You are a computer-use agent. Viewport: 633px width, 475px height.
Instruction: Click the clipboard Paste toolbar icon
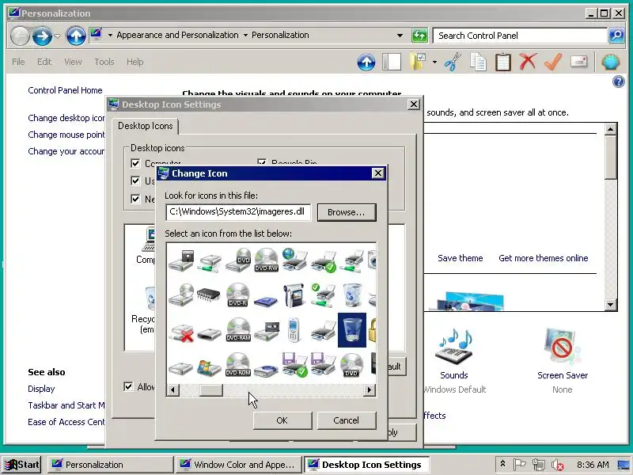(503, 63)
